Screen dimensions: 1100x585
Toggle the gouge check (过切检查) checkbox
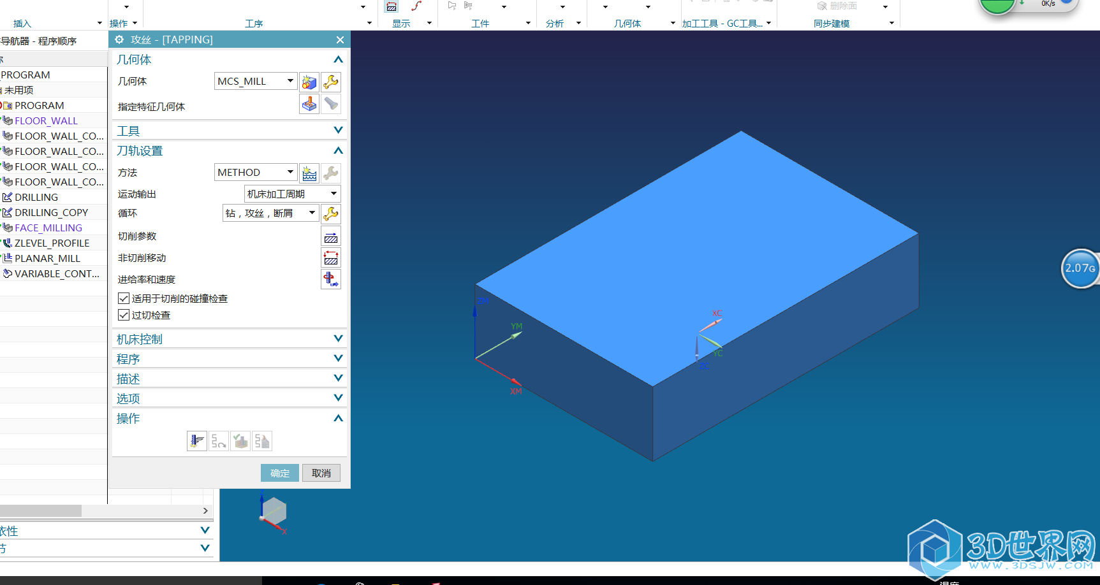(x=124, y=315)
